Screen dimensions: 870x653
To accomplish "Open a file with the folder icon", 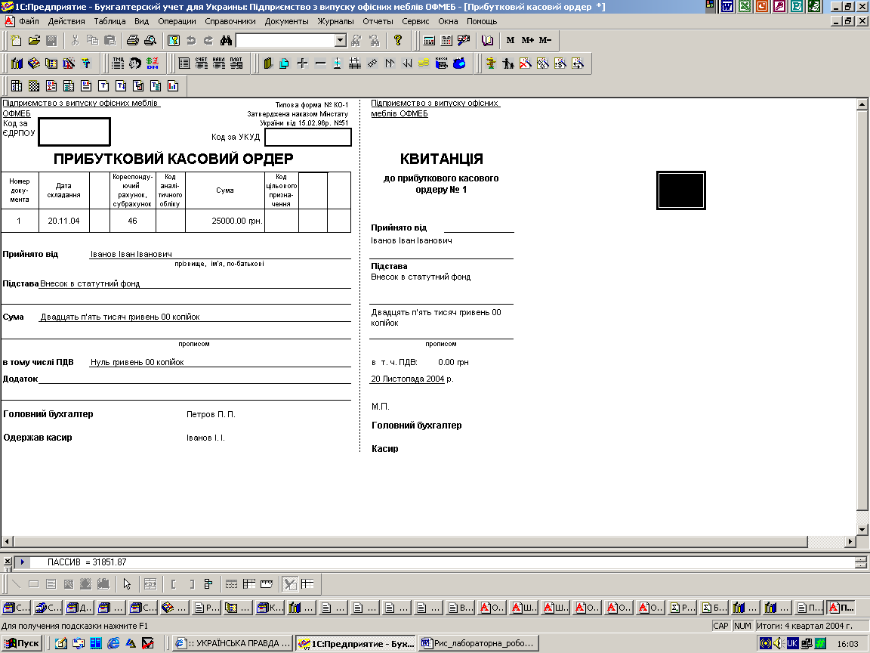I will click(34, 40).
